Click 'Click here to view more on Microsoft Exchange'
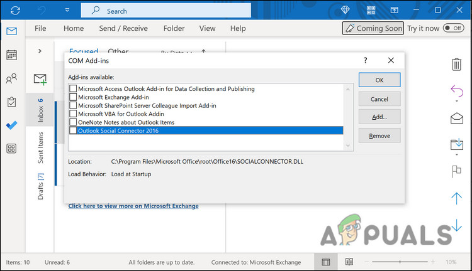This screenshot has height=271, width=472. [133, 206]
